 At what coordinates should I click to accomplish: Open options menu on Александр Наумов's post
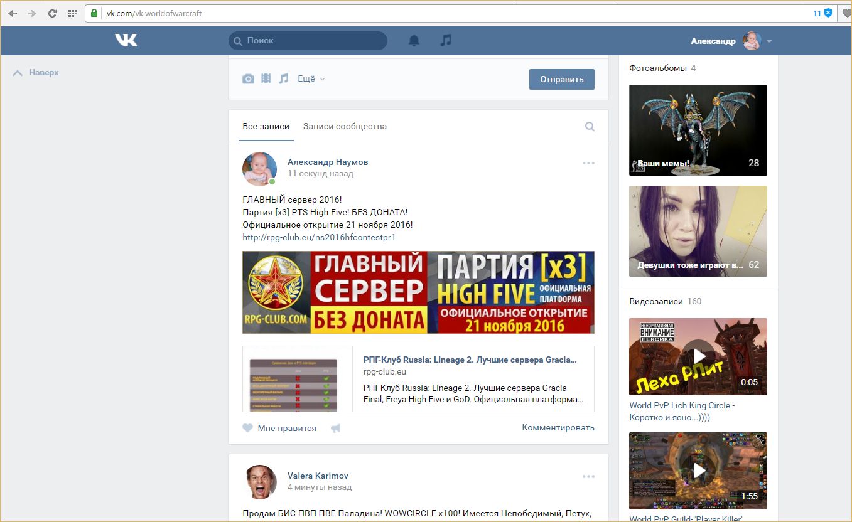point(588,163)
